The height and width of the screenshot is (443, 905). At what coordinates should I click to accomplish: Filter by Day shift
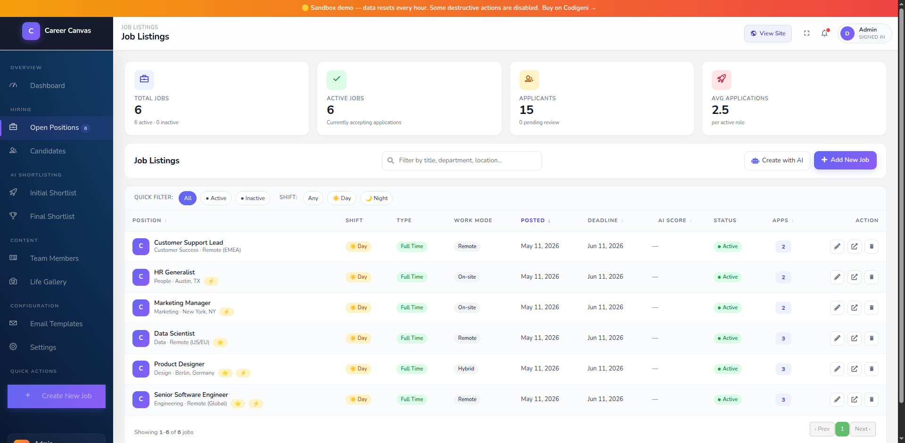(x=342, y=198)
